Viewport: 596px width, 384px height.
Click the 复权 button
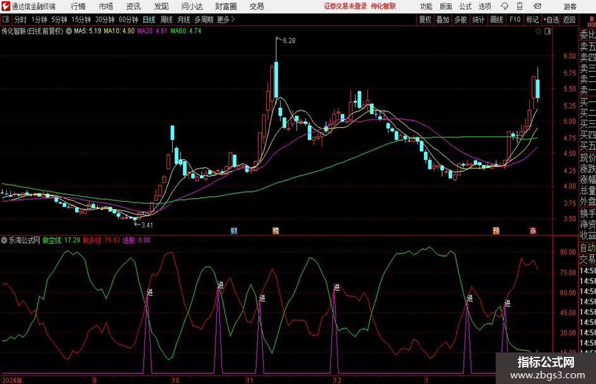coord(425,20)
